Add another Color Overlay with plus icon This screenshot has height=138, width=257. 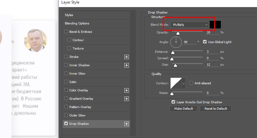pos(126,90)
